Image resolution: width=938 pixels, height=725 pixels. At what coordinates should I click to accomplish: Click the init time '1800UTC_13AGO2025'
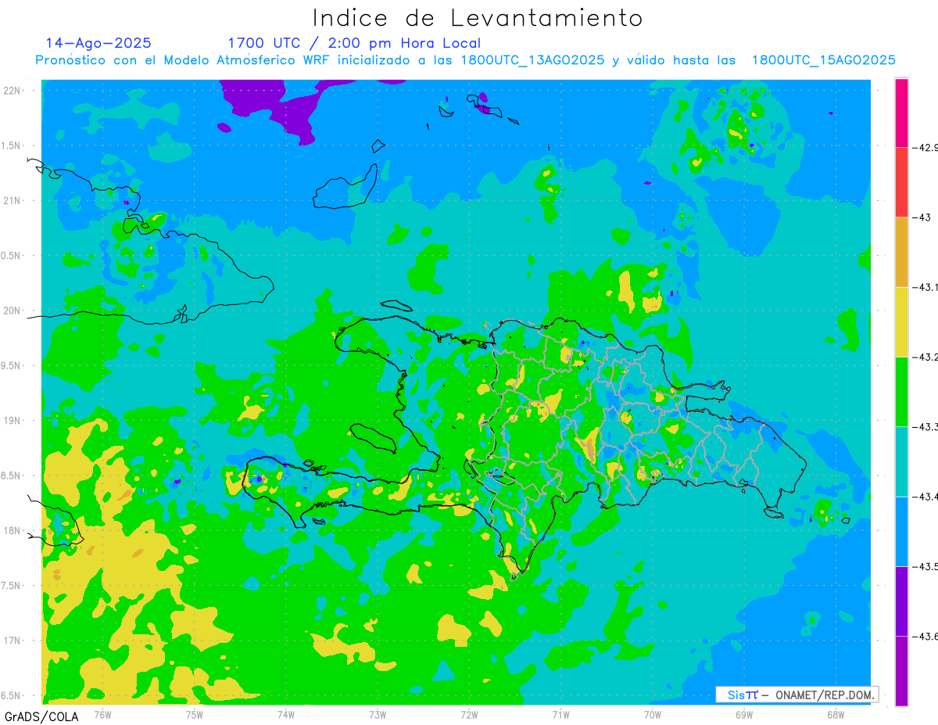pyautogui.click(x=532, y=60)
